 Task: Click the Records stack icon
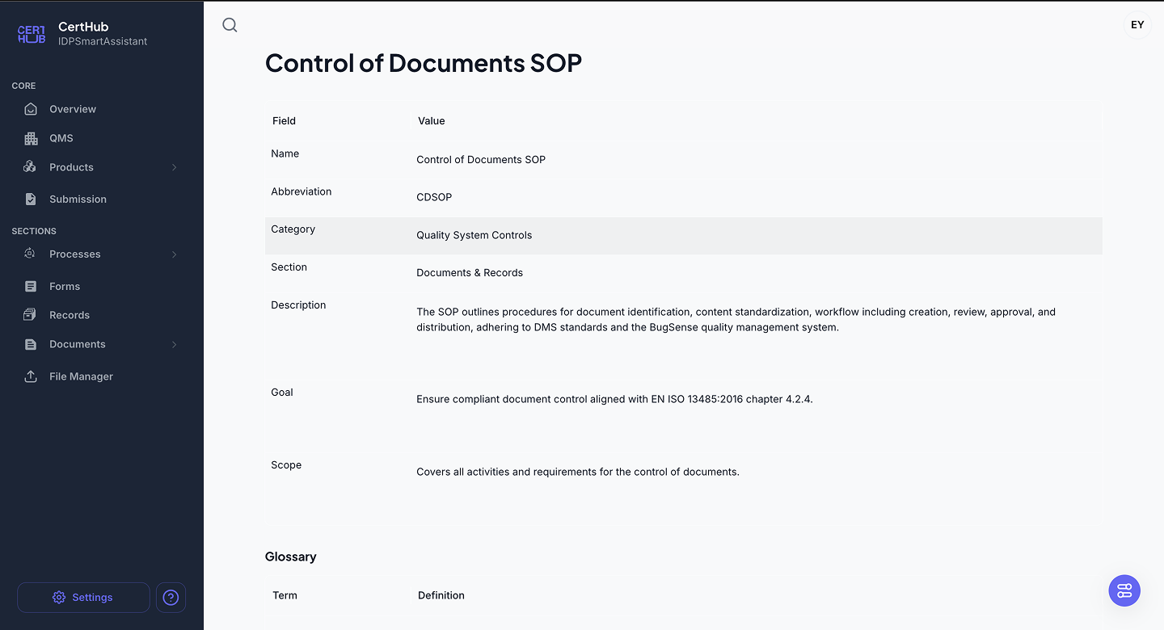[31, 315]
